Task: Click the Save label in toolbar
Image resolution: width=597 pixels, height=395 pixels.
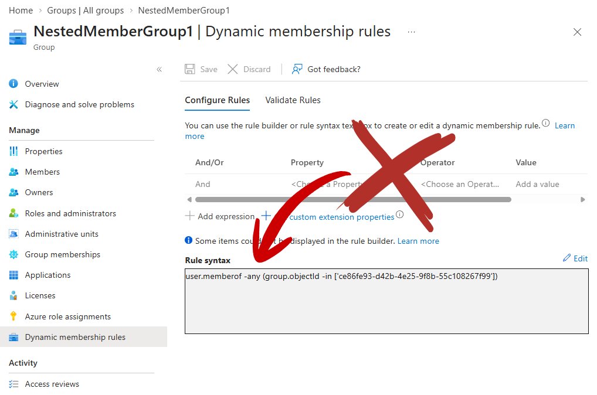Action: (x=209, y=69)
